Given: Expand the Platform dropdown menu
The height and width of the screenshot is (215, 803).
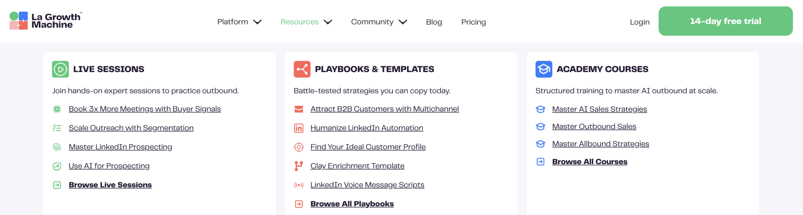Looking at the screenshot, I should [x=239, y=22].
